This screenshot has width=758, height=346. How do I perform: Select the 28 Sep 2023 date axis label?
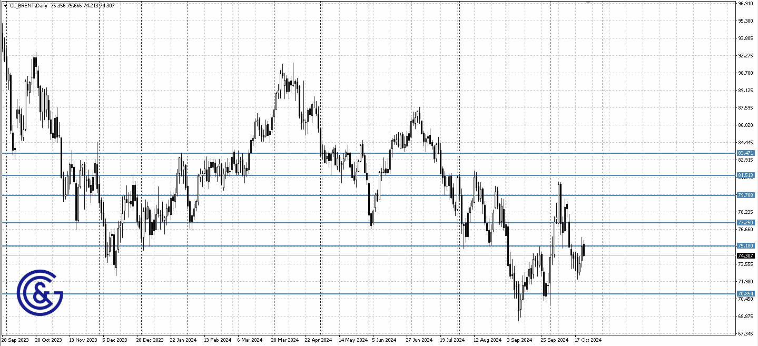click(15, 340)
